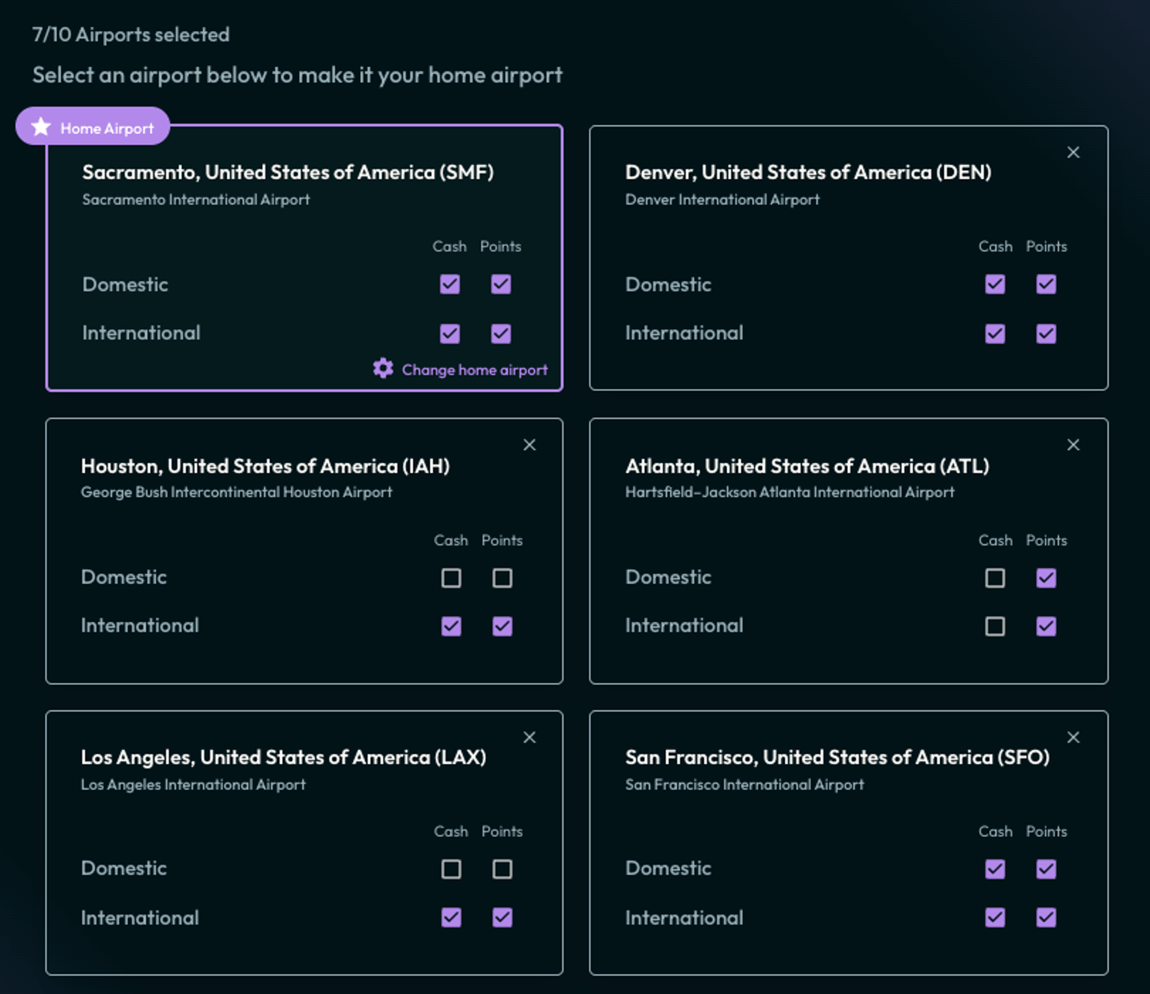The width and height of the screenshot is (1150, 994).
Task: Uncheck San Francisco Domestic Cash checkbox
Action: click(995, 869)
